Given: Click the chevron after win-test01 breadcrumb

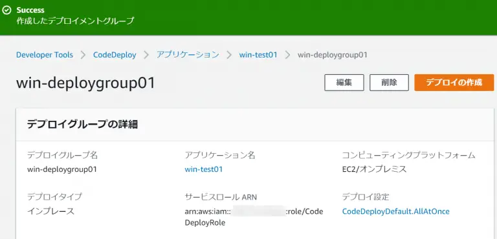Looking at the screenshot, I should (x=287, y=55).
